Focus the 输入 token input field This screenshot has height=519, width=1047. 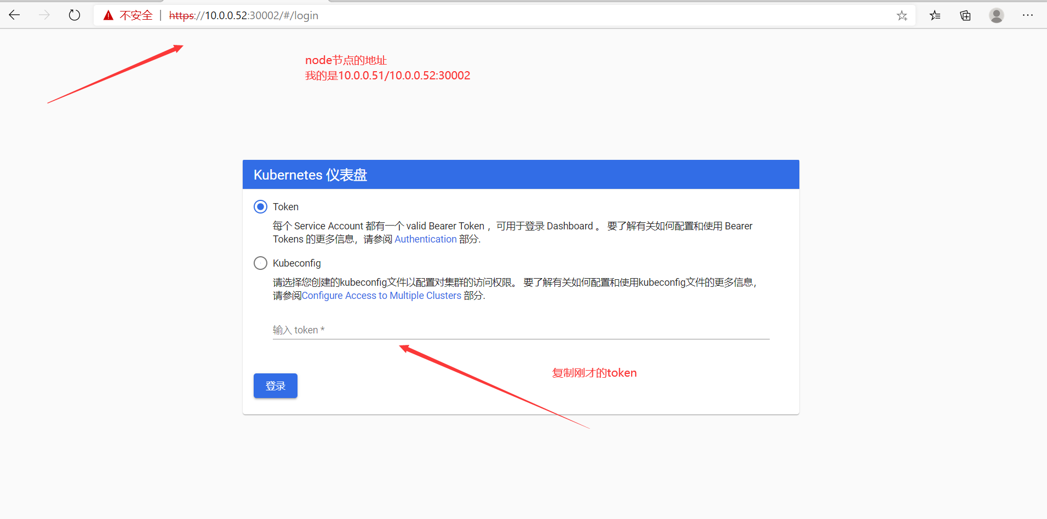tap(521, 330)
